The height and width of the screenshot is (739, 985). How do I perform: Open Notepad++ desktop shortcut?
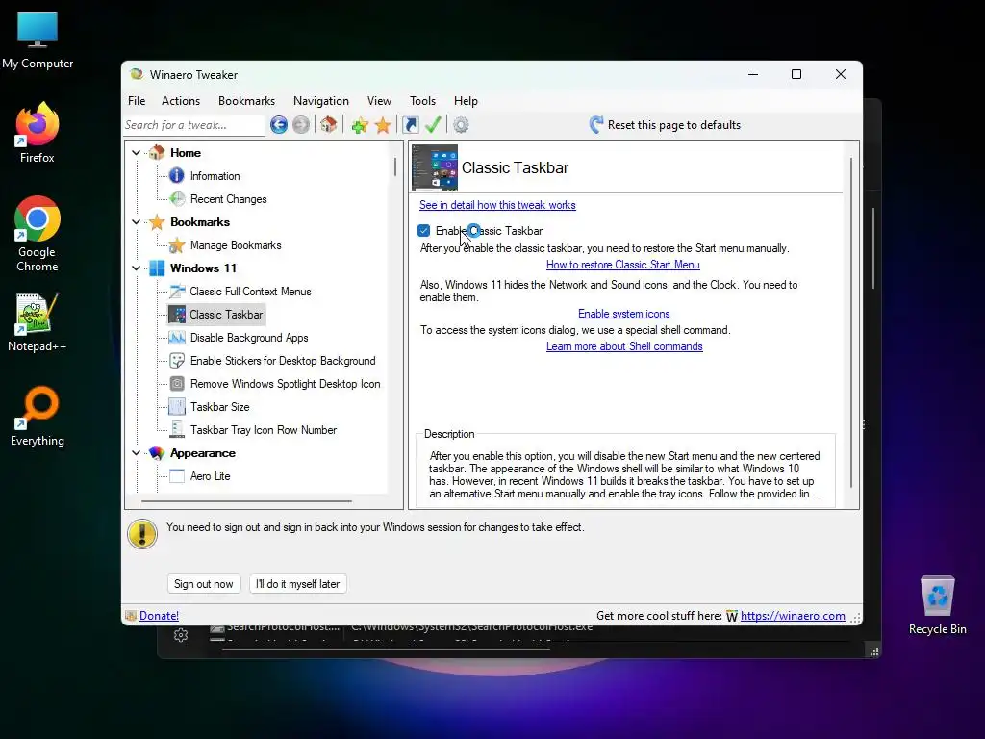tap(38, 322)
